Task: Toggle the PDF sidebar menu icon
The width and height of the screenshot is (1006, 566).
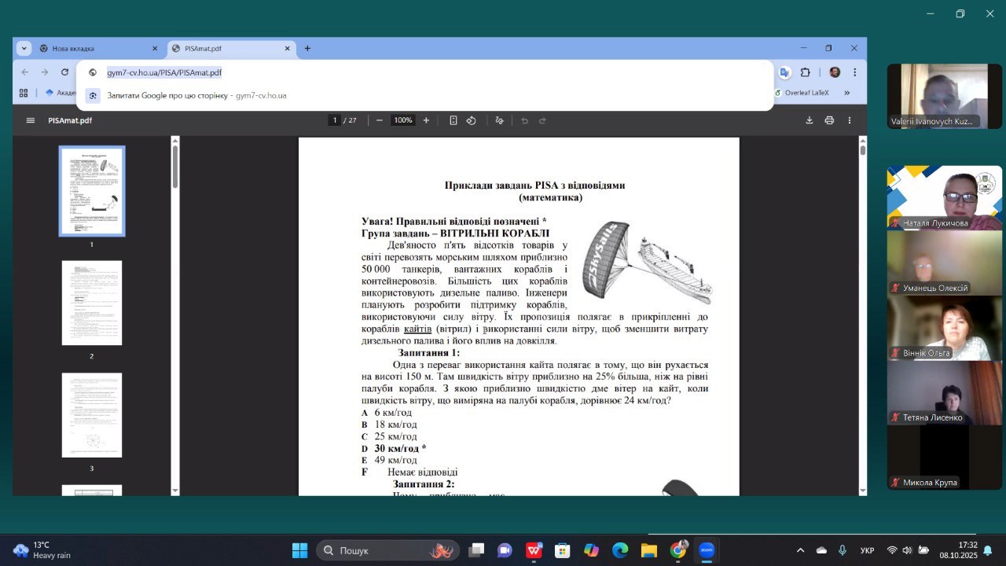Action: pos(31,120)
